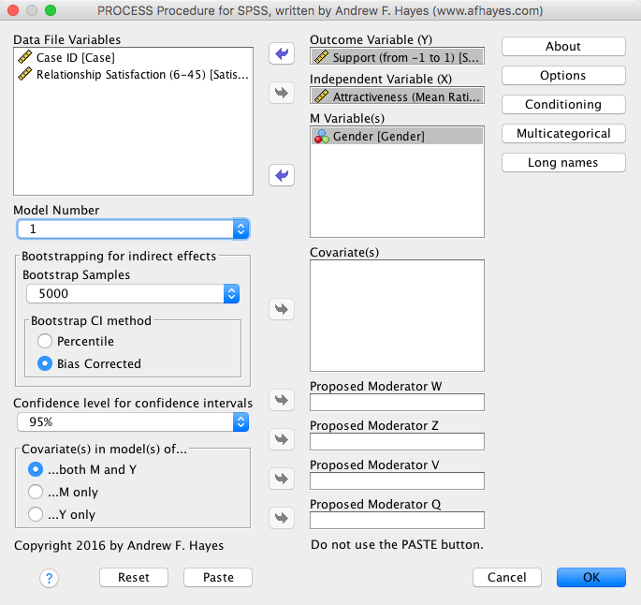Select the Percentile bootstrap CI method

click(x=45, y=341)
